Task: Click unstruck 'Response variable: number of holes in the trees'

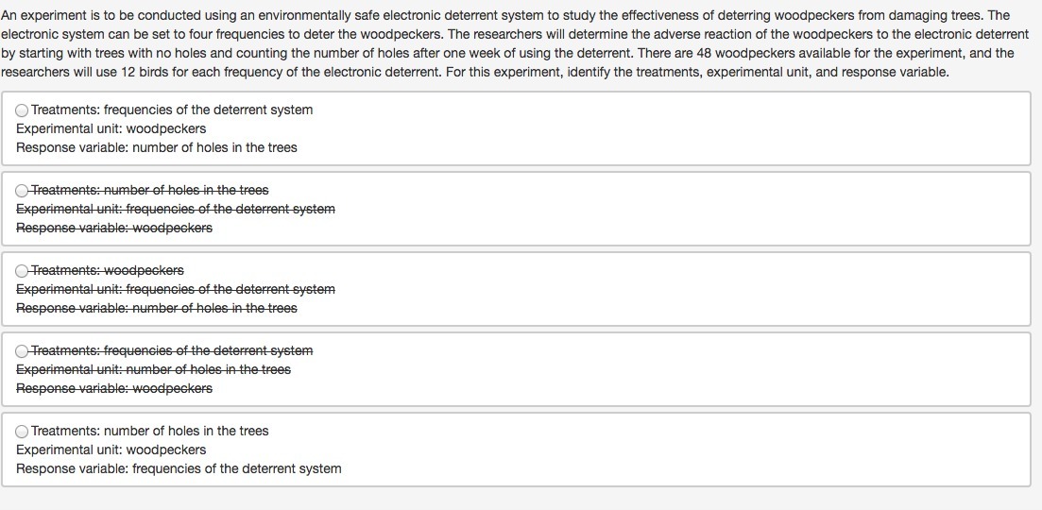Action: pyautogui.click(x=156, y=147)
